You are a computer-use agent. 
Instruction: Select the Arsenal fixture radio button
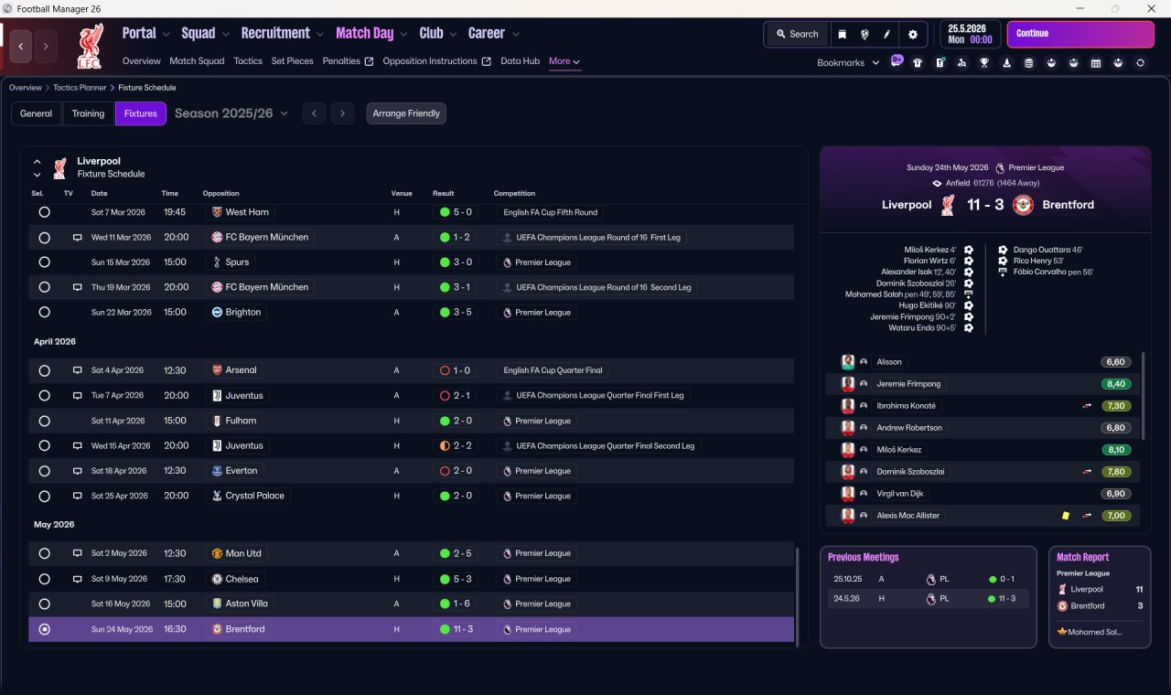point(44,370)
